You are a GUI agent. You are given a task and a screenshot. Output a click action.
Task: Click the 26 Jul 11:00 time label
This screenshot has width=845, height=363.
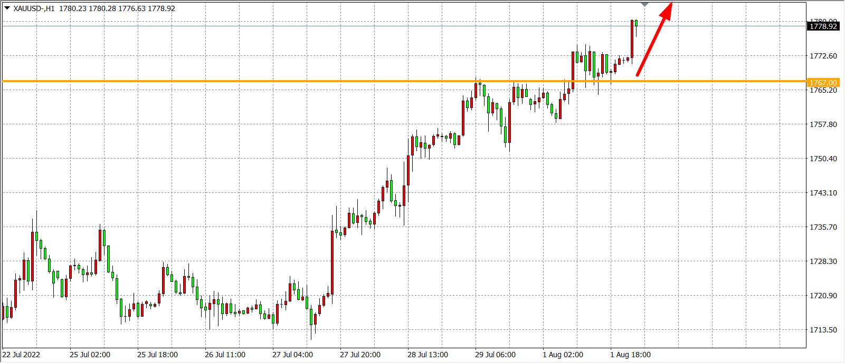click(225, 355)
